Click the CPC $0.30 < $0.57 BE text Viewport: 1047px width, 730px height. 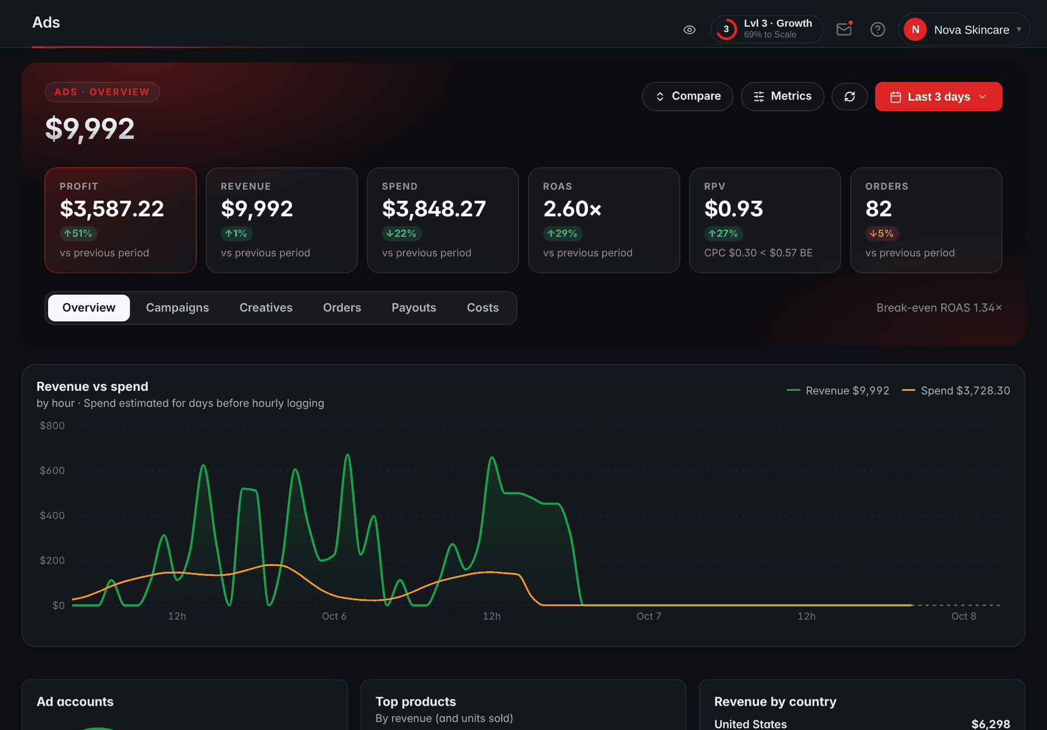click(x=758, y=253)
